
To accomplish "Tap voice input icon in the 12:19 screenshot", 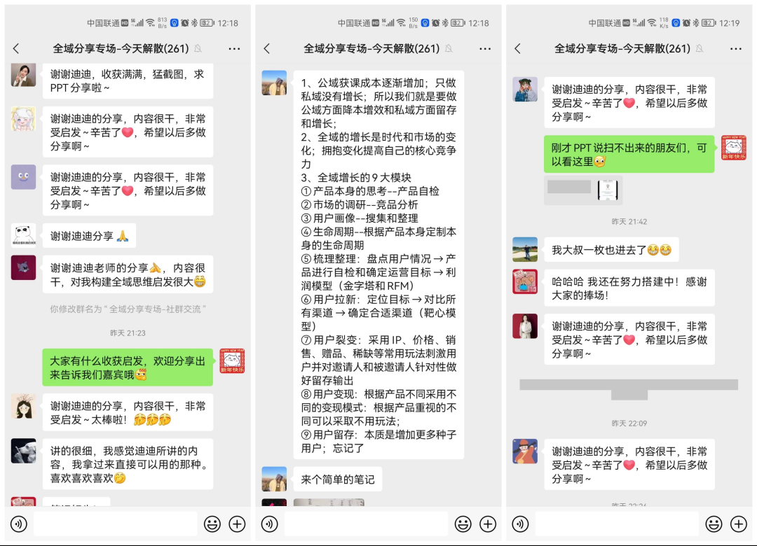I will coord(520,524).
